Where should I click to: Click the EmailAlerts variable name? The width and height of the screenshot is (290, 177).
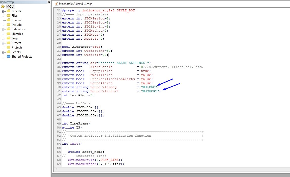[x=101, y=75]
